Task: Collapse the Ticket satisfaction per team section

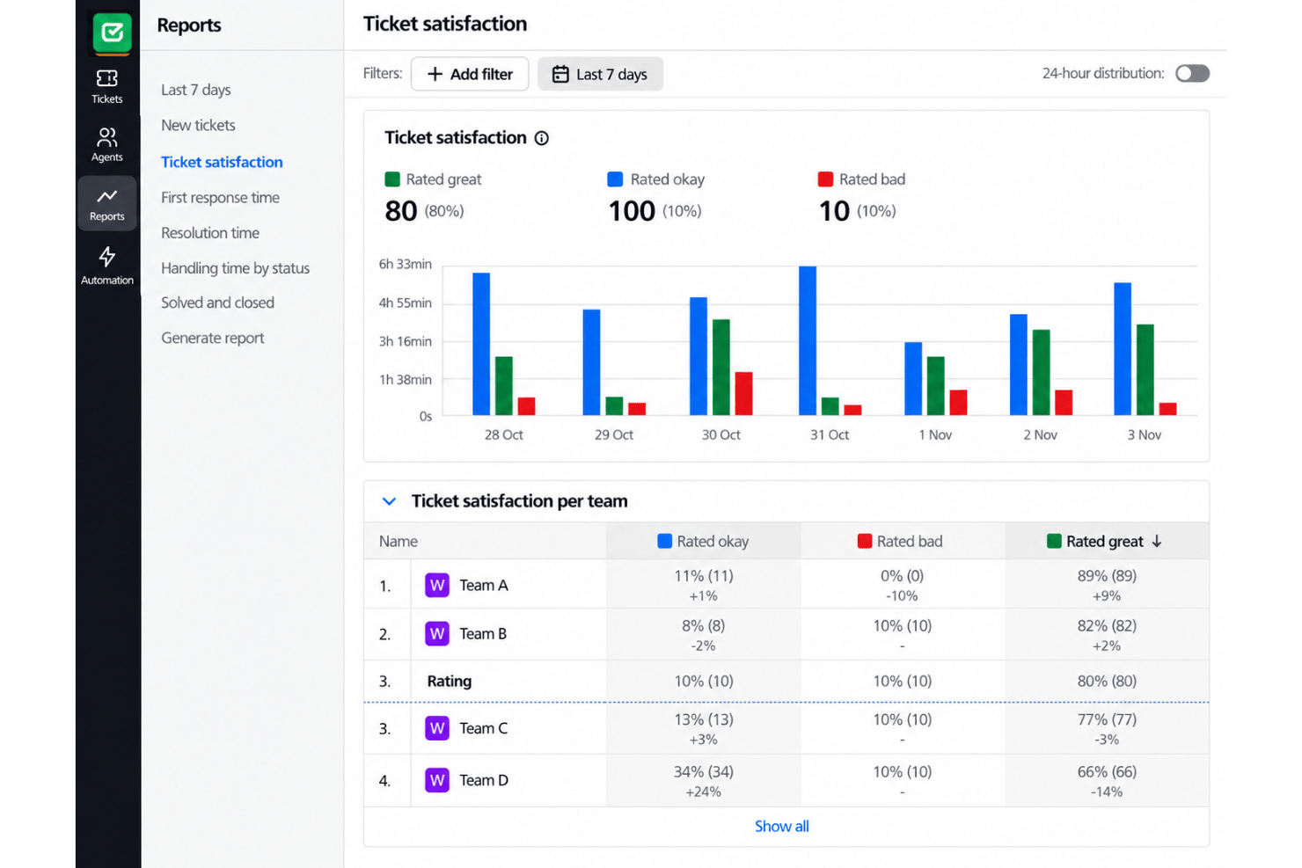Action: [x=389, y=501]
